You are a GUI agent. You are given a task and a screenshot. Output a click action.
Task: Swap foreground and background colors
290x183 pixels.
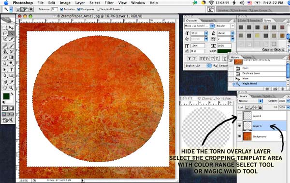tap(12, 94)
